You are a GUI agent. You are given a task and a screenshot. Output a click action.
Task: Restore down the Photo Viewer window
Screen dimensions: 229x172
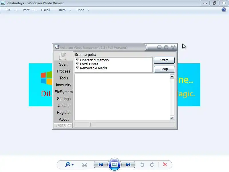click(214, 3)
